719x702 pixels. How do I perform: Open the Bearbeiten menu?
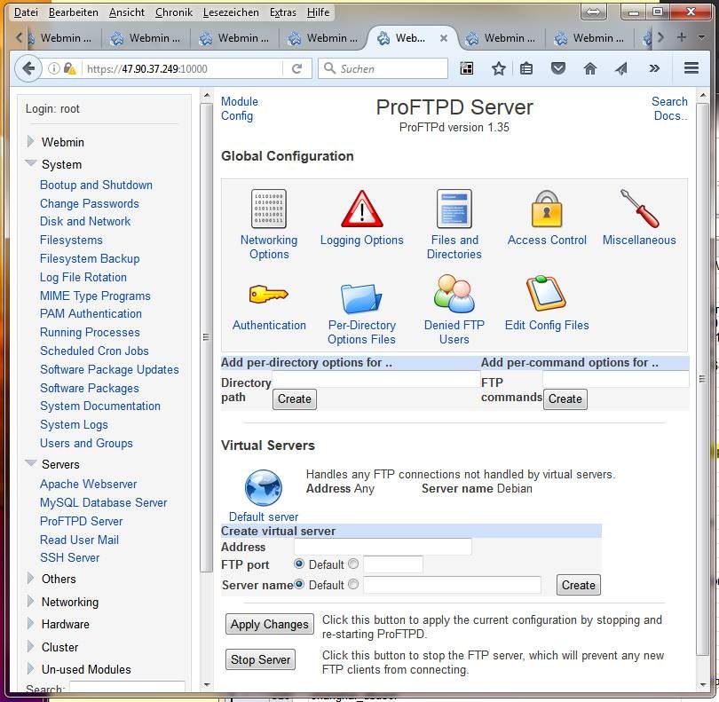pos(74,12)
